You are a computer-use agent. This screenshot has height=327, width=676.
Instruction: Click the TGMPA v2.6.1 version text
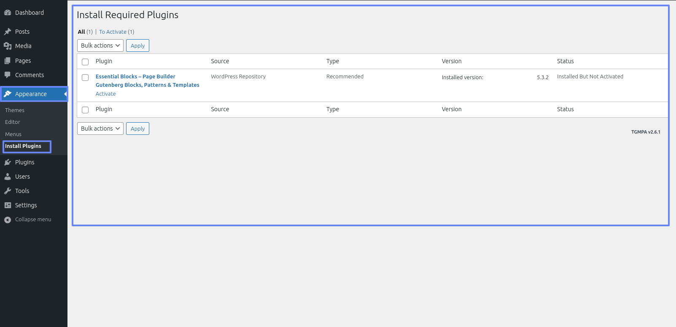(x=646, y=132)
